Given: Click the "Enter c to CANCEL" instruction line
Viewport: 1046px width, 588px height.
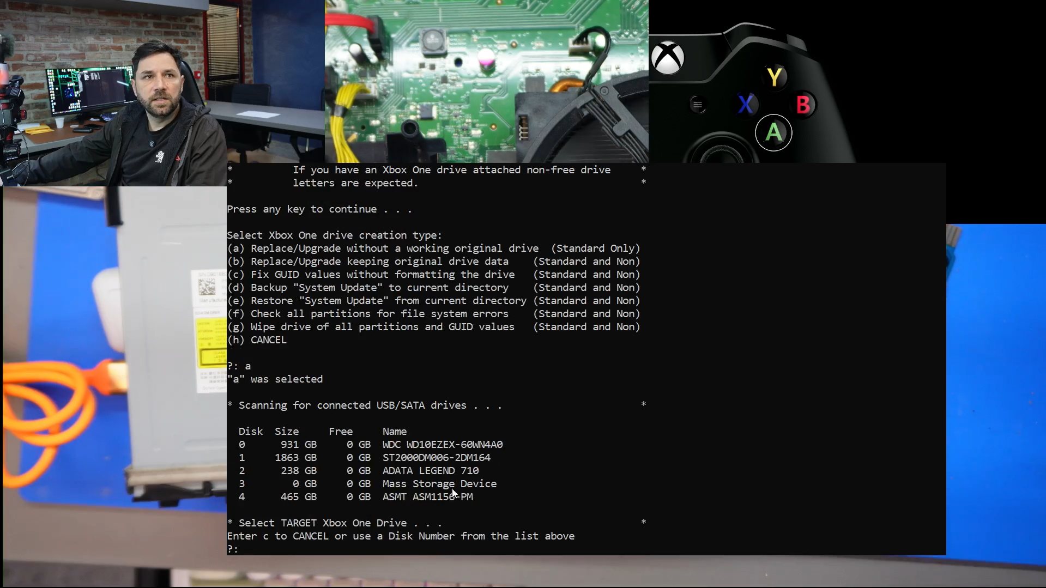Looking at the screenshot, I should [401, 536].
